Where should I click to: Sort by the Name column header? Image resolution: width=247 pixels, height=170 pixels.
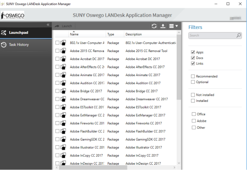coord(87,34)
